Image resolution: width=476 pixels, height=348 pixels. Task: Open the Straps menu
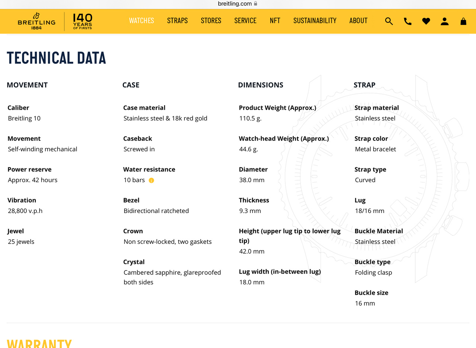coord(177,20)
